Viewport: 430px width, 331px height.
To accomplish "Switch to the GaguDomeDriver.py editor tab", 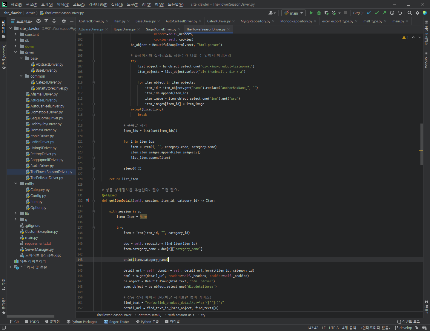I will (x=161, y=29).
